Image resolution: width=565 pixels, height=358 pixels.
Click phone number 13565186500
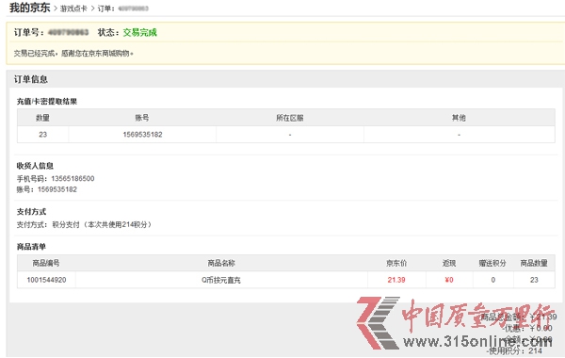pos(73,178)
